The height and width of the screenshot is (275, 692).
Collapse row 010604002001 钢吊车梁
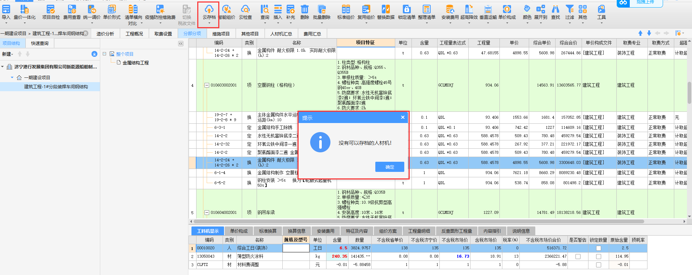(x=207, y=213)
